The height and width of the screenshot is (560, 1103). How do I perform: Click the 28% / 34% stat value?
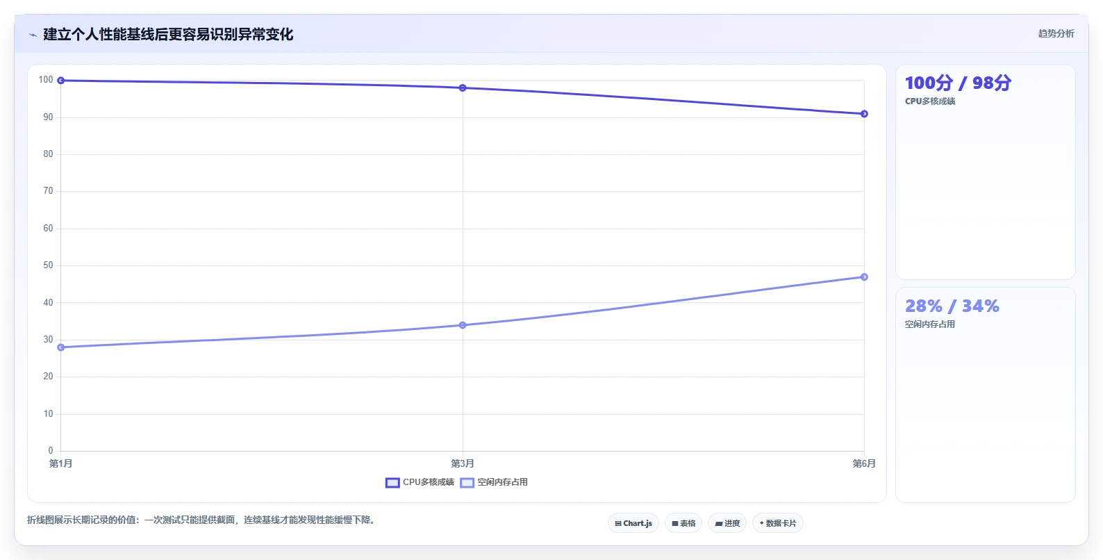point(952,306)
